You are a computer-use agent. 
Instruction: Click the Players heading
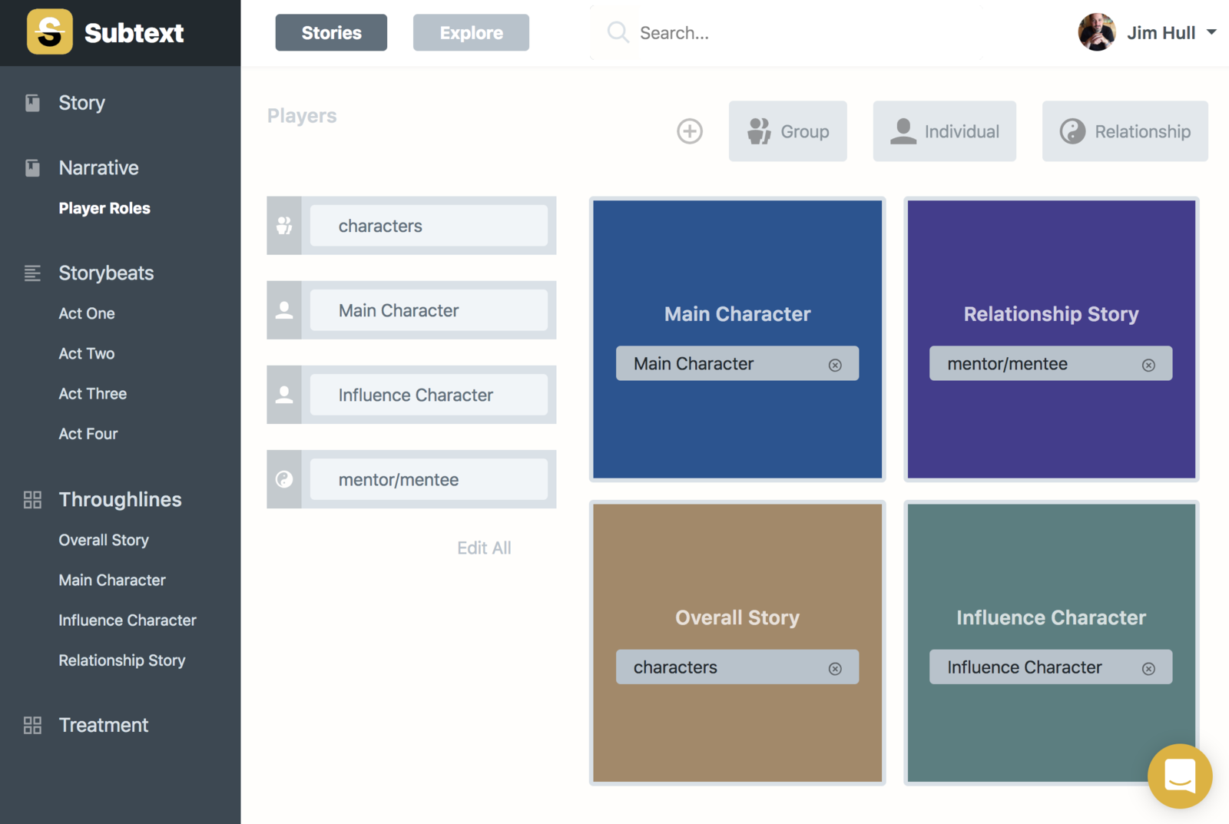click(302, 116)
